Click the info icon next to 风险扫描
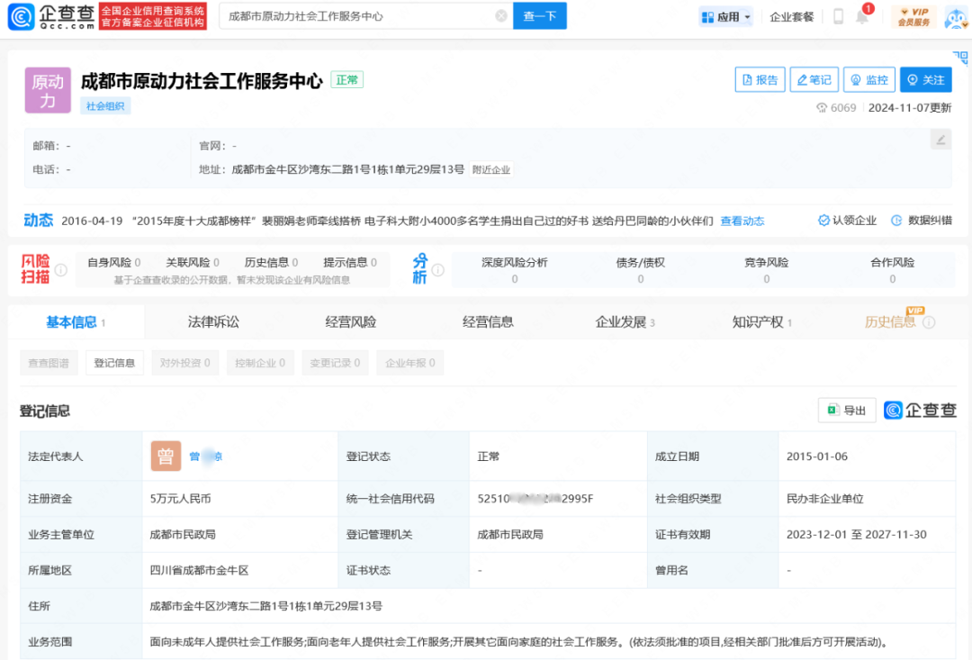The height and width of the screenshot is (660, 972). click(61, 270)
